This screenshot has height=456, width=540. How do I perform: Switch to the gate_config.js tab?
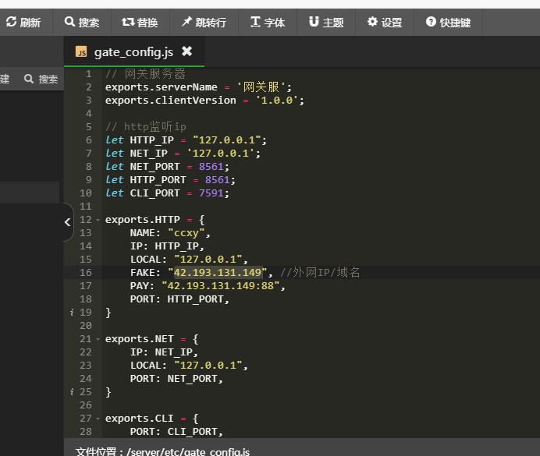pyautogui.click(x=133, y=51)
